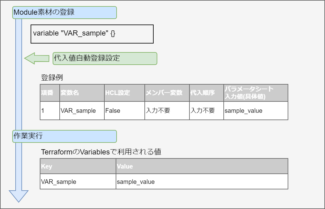Click the 入力不要 cell under 代入順序
This screenshot has width=325, height=209.
click(207, 111)
